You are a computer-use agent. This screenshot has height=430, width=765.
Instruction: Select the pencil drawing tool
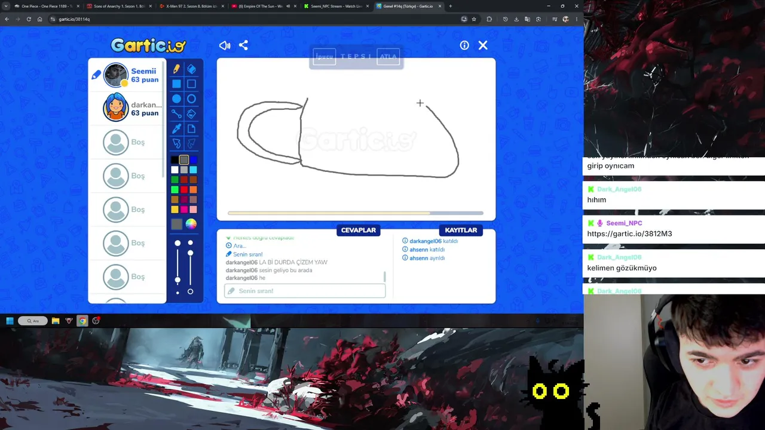pyautogui.click(x=176, y=69)
